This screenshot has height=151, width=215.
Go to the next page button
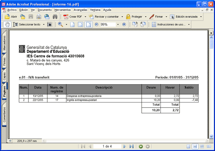point(125,147)
